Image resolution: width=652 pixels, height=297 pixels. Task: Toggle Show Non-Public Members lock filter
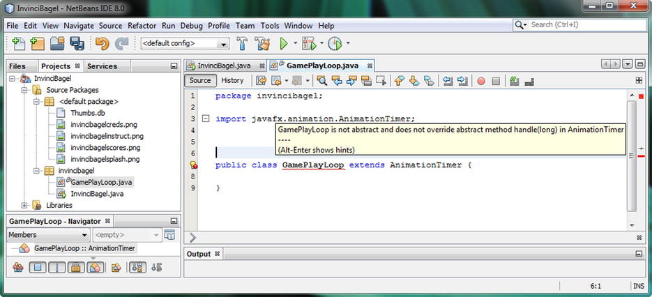click(76, 268)
